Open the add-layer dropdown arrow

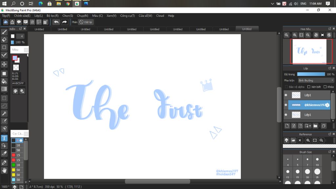click(310, 126)
